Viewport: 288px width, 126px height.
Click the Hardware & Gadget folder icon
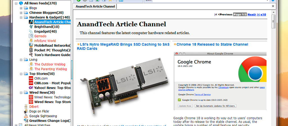coord(26,17)
